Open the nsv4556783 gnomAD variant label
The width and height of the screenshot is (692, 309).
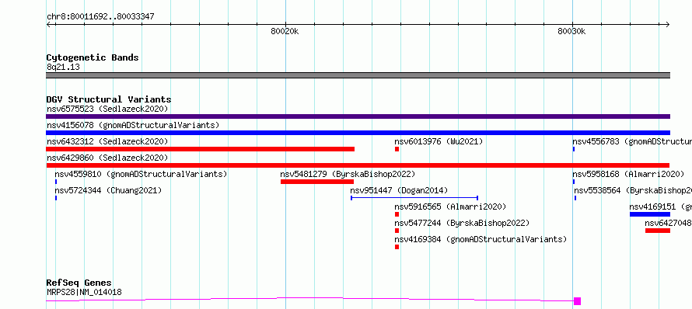click(632, 141)
